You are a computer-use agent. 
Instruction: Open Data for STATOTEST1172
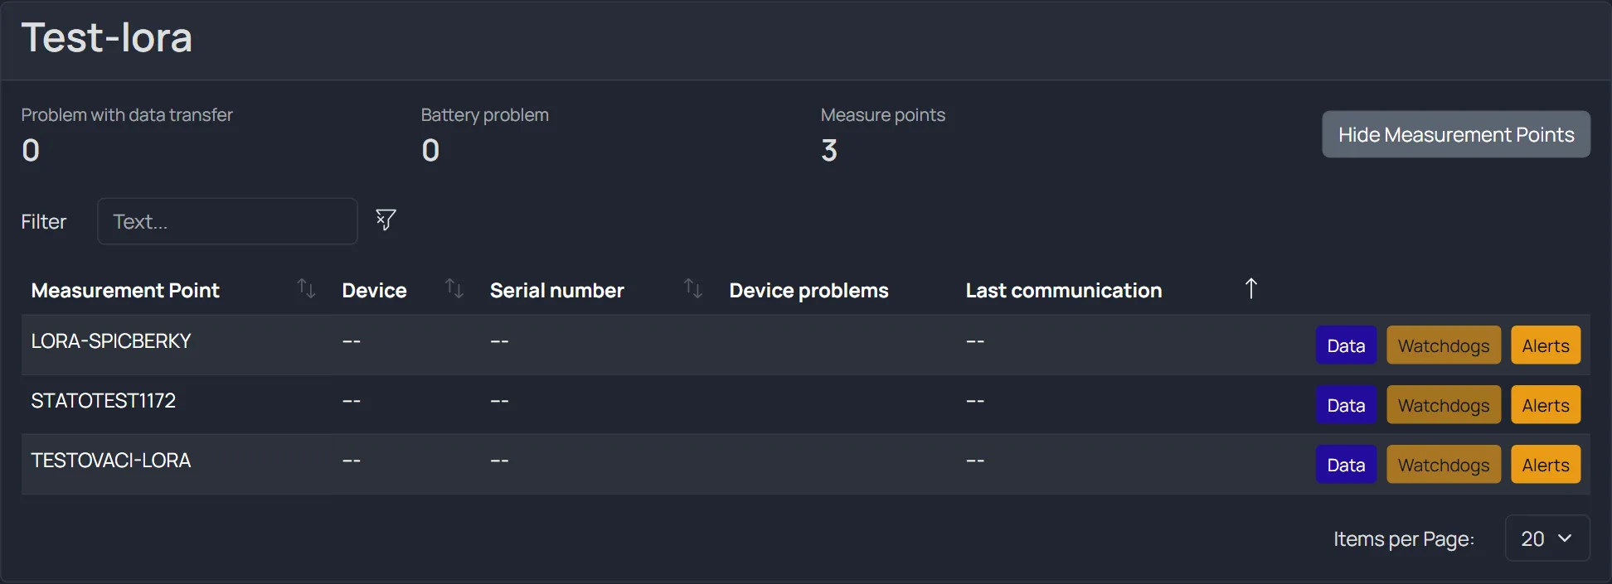point(1346,405)
